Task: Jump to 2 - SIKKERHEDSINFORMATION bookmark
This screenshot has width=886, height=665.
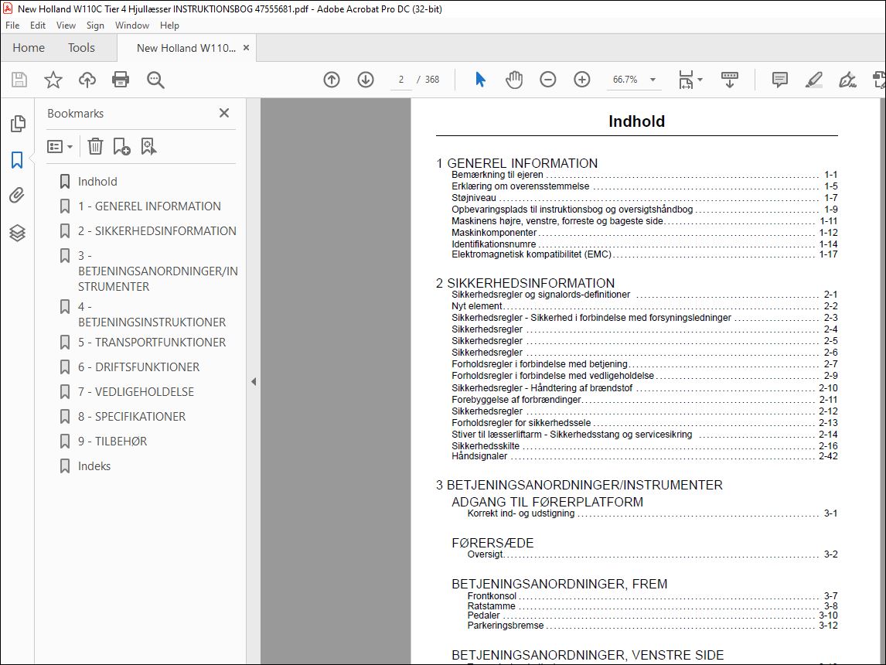Action: 157,231
